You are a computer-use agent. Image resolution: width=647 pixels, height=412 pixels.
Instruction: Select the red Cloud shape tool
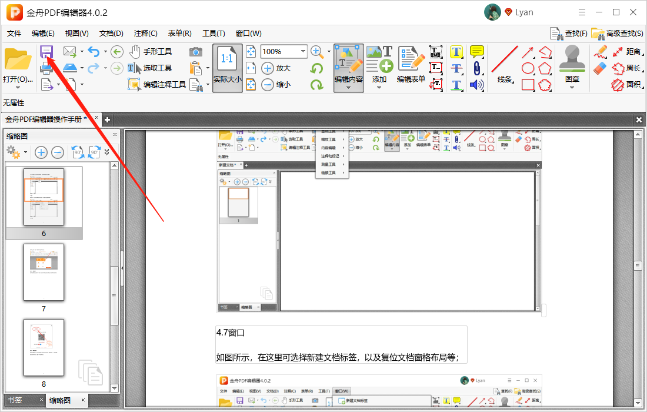(545, 85)
